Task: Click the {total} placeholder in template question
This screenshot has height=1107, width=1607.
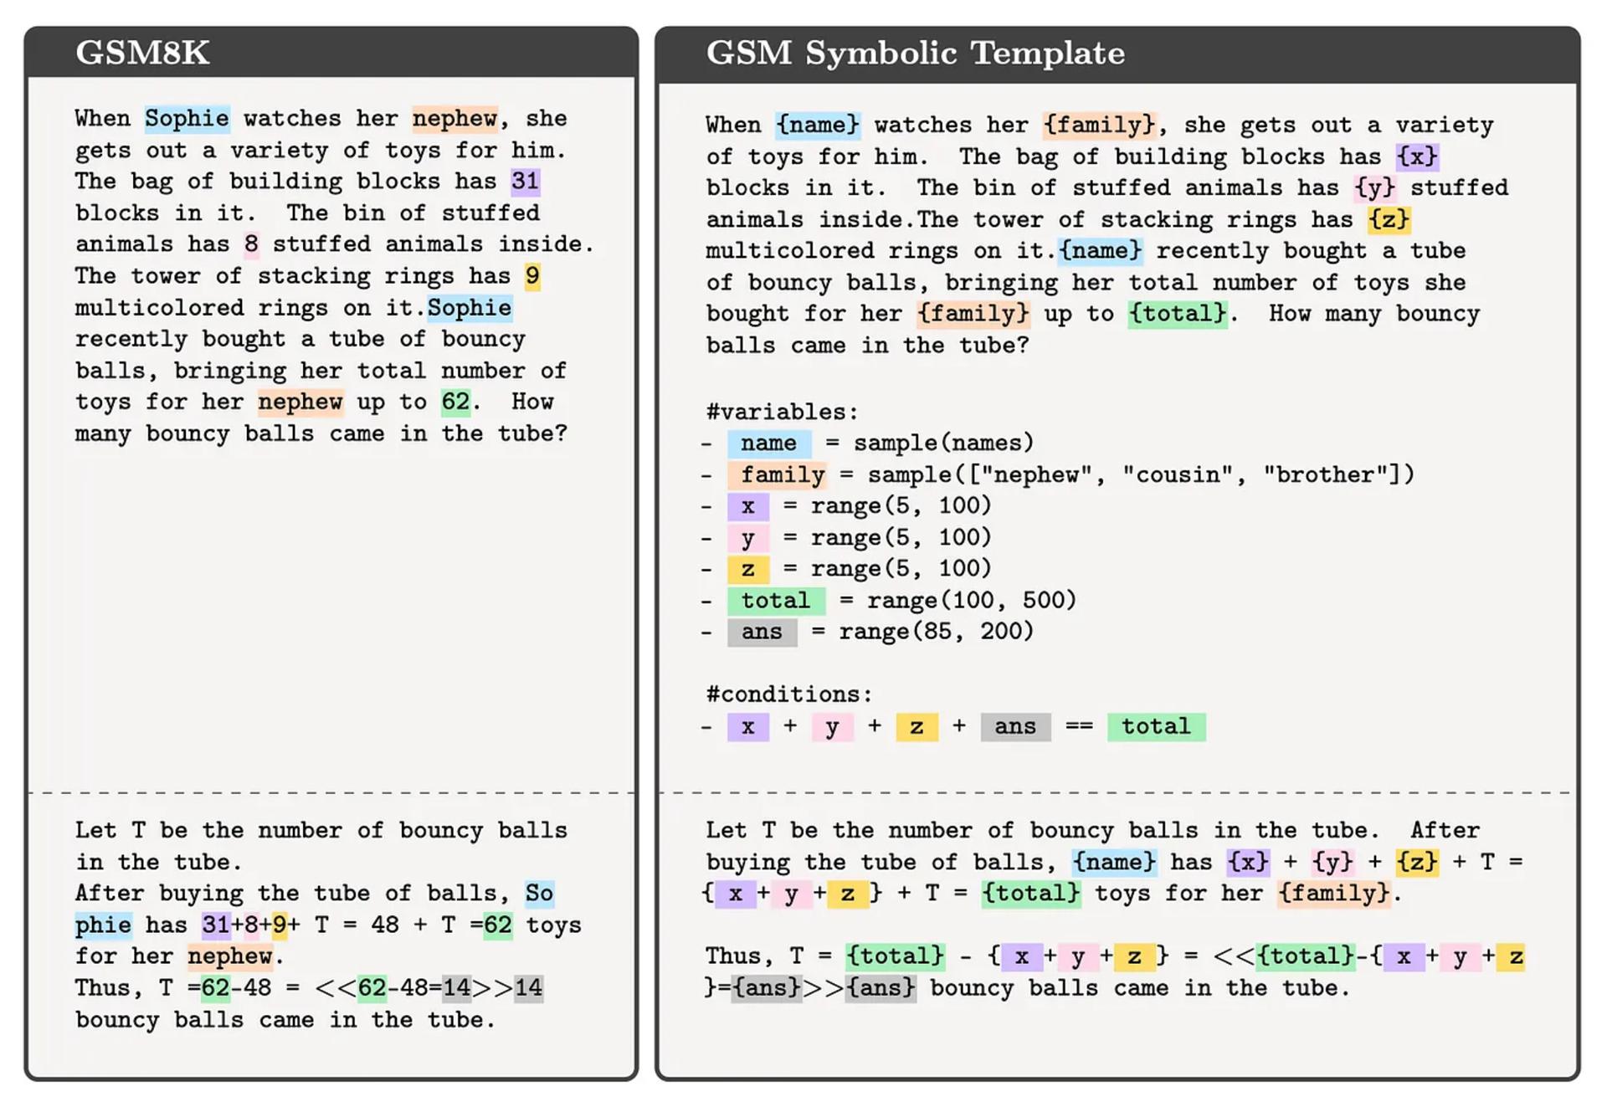Action: point(1178,314)
